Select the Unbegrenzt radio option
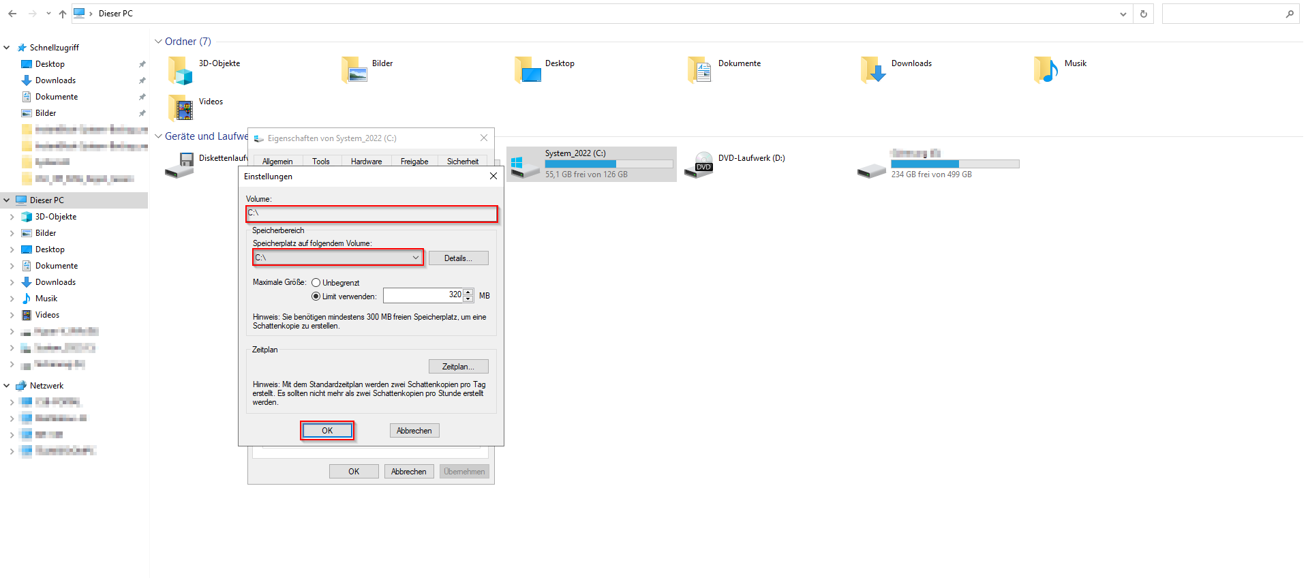 point(316,283)
